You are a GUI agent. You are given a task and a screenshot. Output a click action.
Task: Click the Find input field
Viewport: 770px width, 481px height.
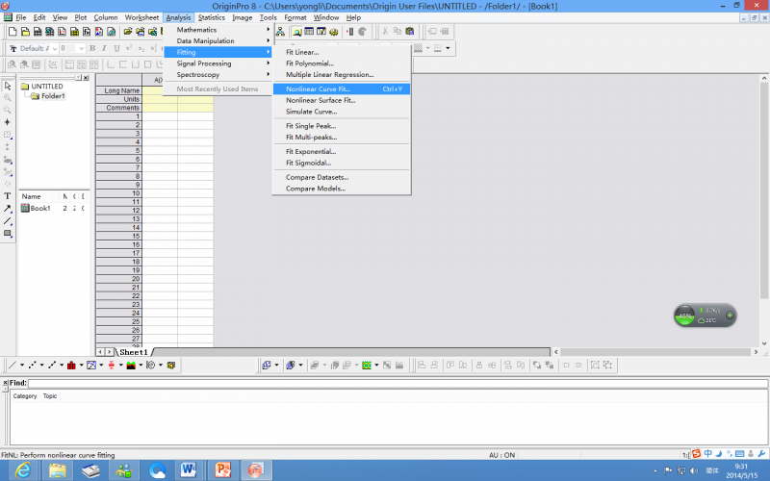[398, 383]
